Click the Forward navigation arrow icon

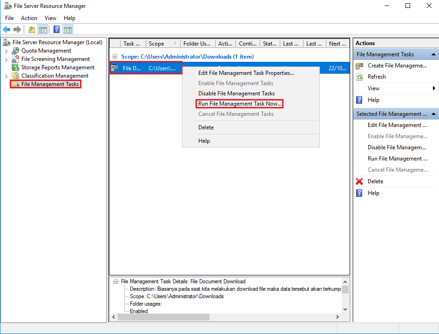(x=17, y=29)
